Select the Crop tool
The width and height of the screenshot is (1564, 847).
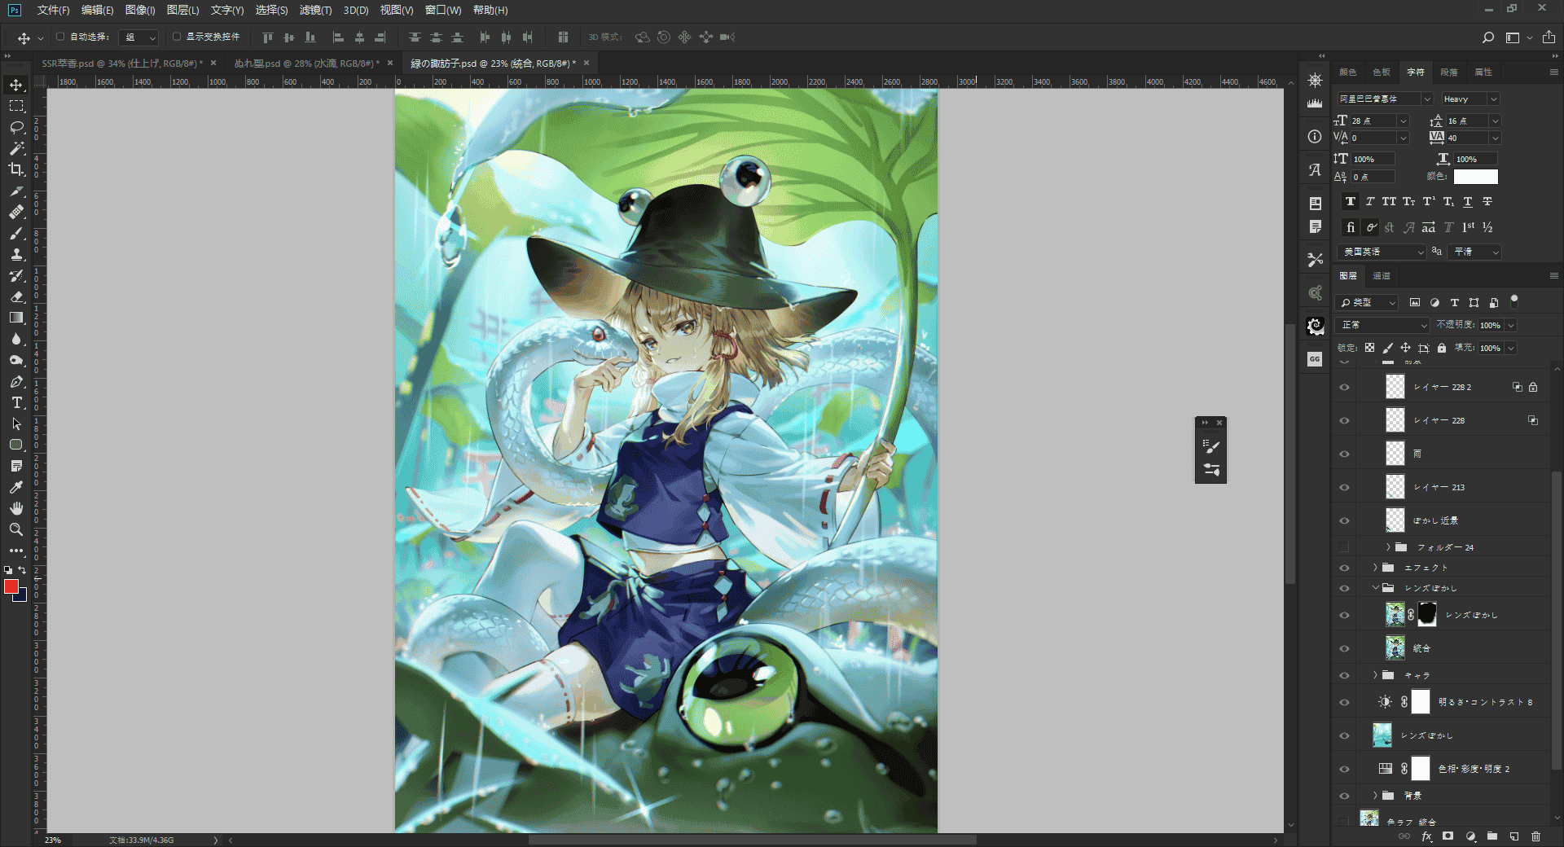16,169
